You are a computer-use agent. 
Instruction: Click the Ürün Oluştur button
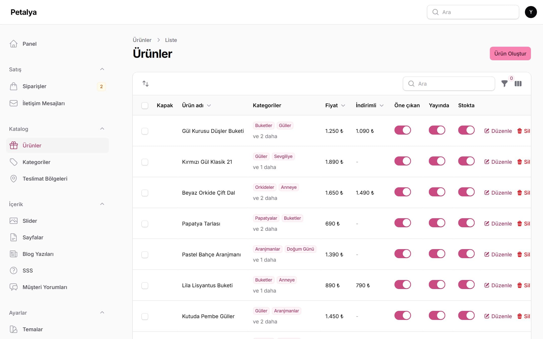point(510,53)
